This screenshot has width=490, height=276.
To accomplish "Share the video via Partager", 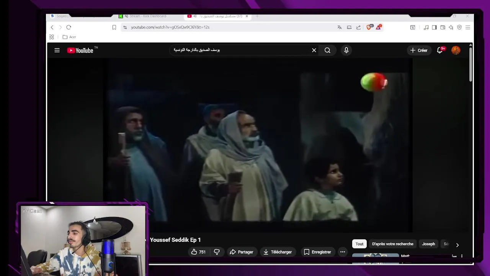I will pos(242,252).
